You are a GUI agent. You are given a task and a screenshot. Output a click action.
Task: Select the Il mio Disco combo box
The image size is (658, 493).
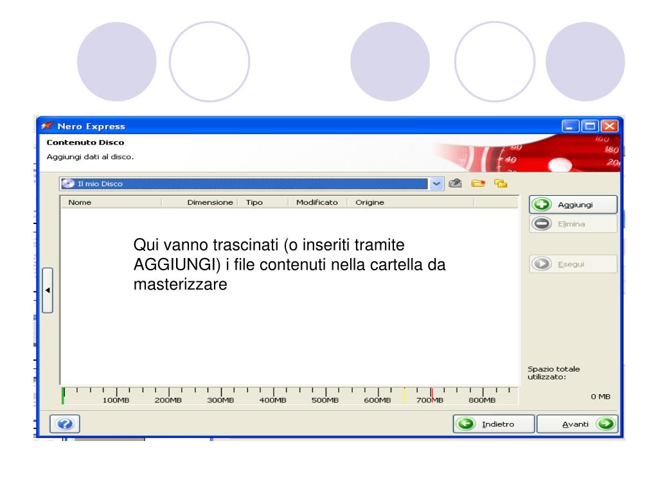[x=251, y=184]
